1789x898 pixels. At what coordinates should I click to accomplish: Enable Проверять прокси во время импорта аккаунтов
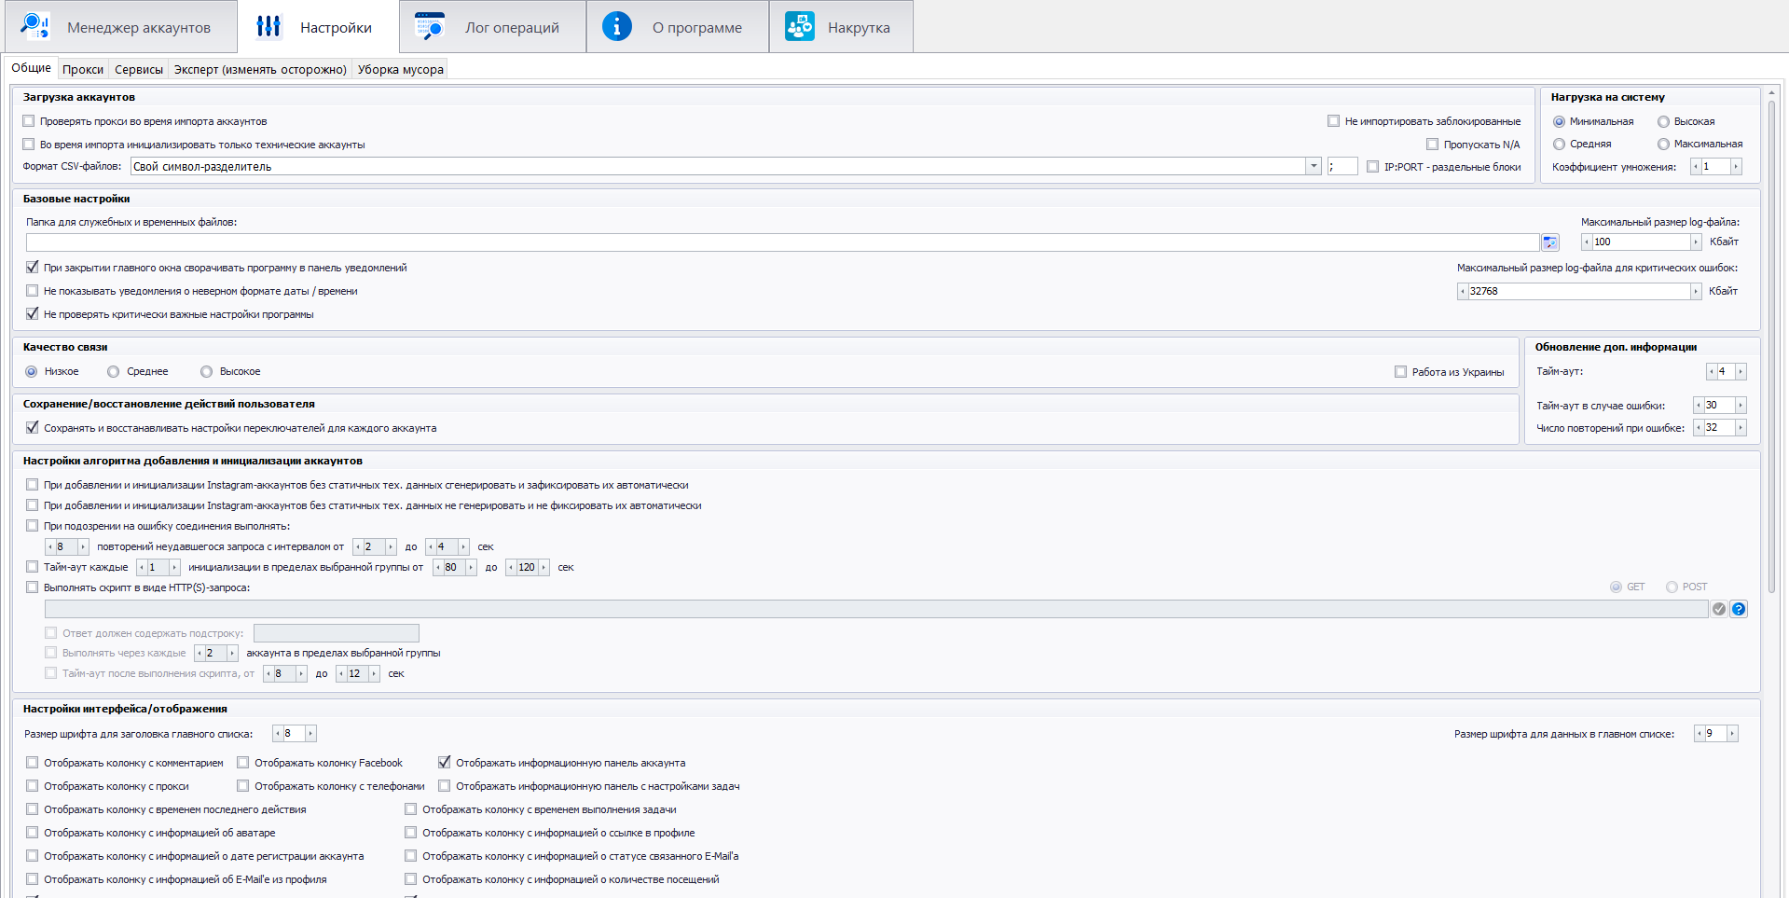(x=29, y=121)
